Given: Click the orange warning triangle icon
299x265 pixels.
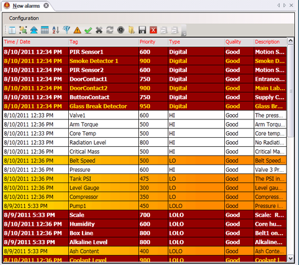Looking at the screenshot, I should 77,30.
